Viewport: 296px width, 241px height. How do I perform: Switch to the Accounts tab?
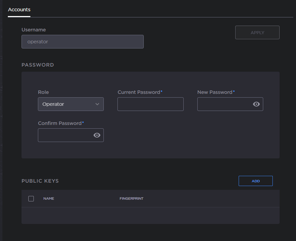(x=19, y=10)
